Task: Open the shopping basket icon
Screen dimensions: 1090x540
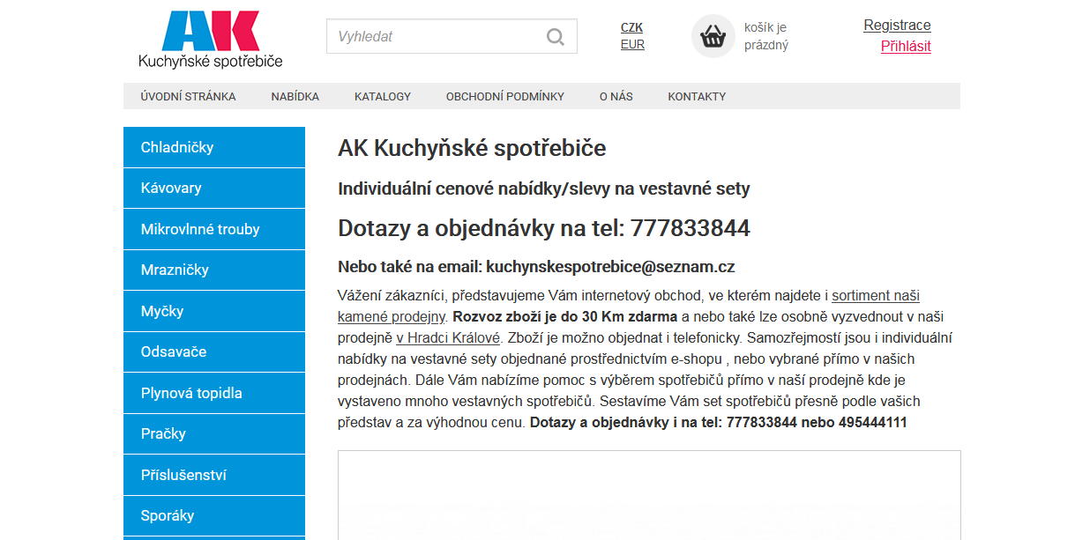Action: [713, 36]
